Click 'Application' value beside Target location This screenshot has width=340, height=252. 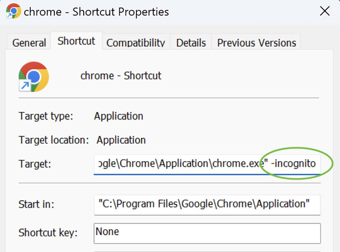click(x=121, y=140)
